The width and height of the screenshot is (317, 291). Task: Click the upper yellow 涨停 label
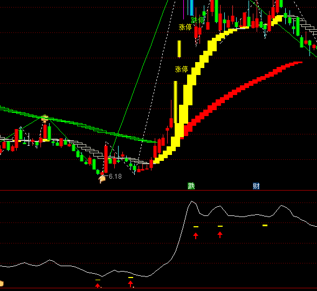tap(185, 27)
